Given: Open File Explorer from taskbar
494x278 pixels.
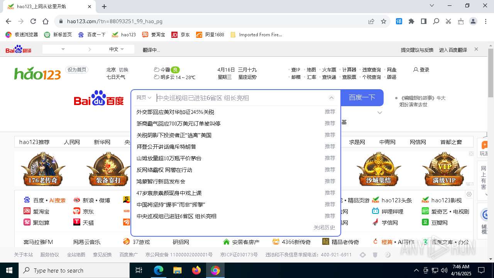Looking at the screenshot, I should tap(177, 270).
